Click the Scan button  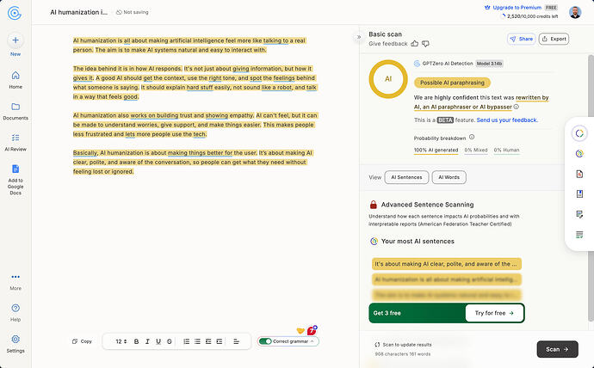(x=557, y=349)
